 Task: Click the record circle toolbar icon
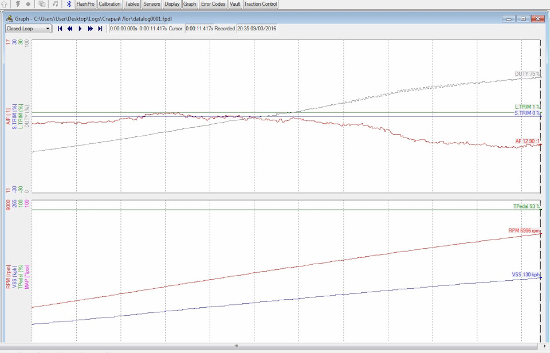point(28,4)
